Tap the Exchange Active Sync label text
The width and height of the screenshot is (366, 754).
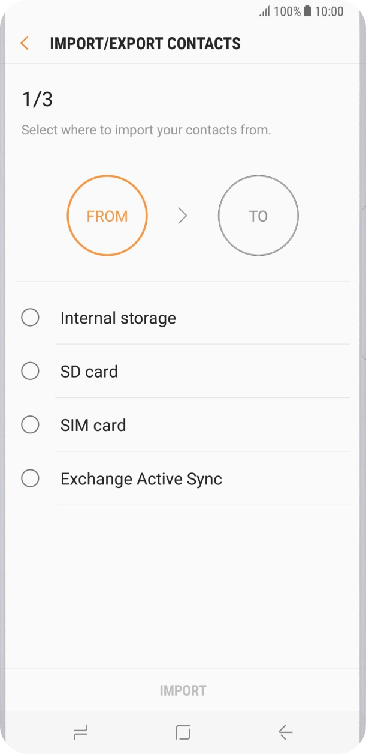tap(141, 478)
